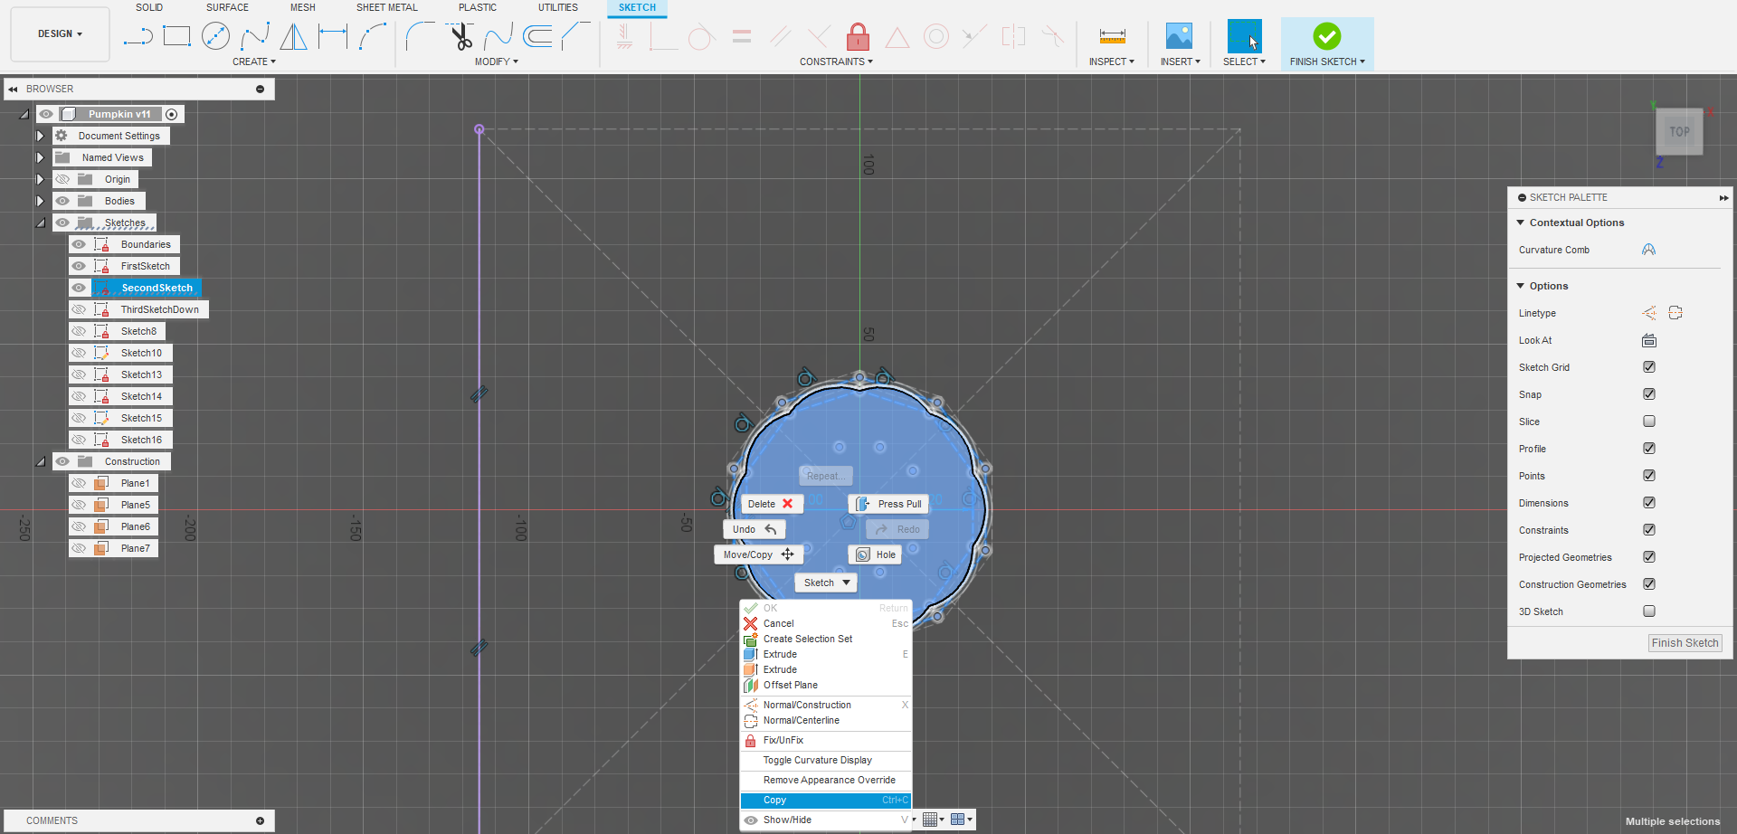Open the CONSTRAINTS dropdown menu
1737x834 pixels.
coord(836,62)
